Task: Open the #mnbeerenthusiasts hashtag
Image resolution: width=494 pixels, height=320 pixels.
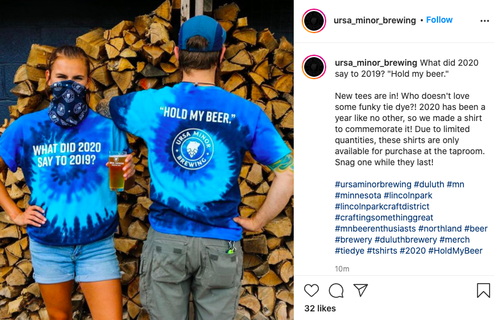Action: coord(375,228)
